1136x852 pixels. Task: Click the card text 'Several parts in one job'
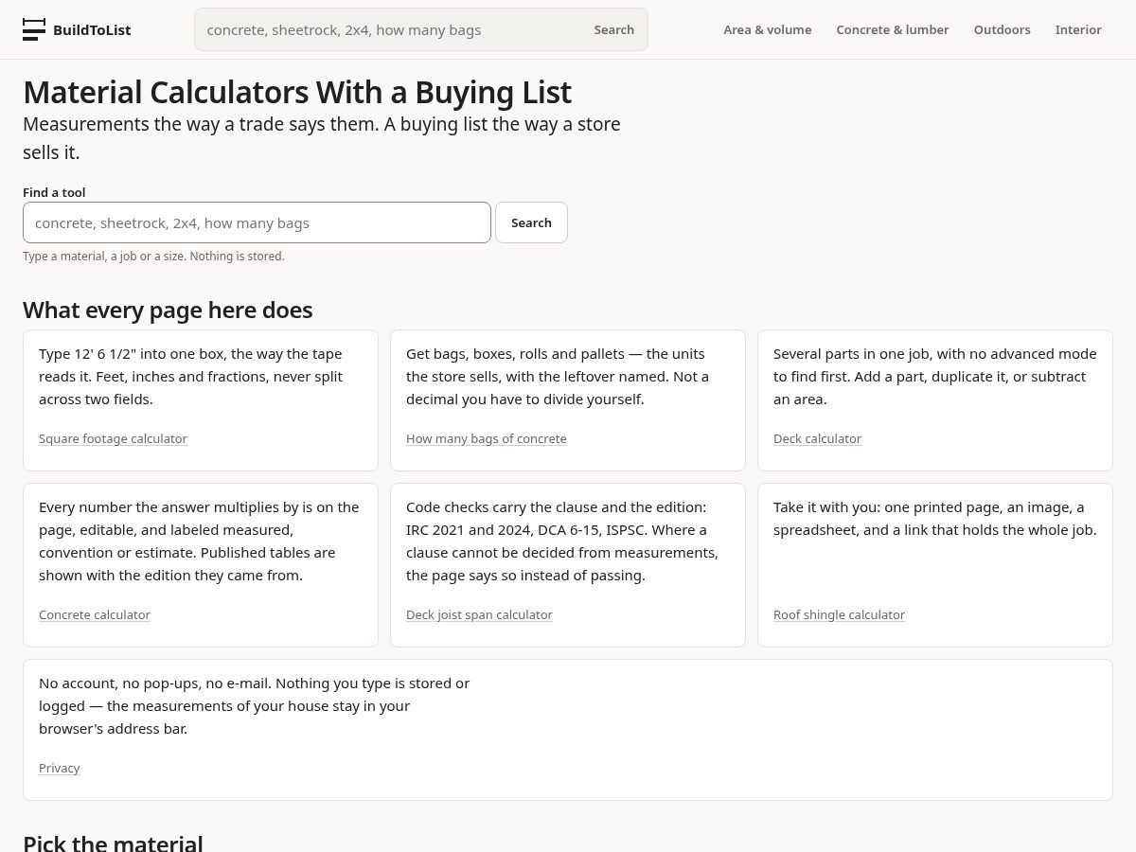point(935,376)
